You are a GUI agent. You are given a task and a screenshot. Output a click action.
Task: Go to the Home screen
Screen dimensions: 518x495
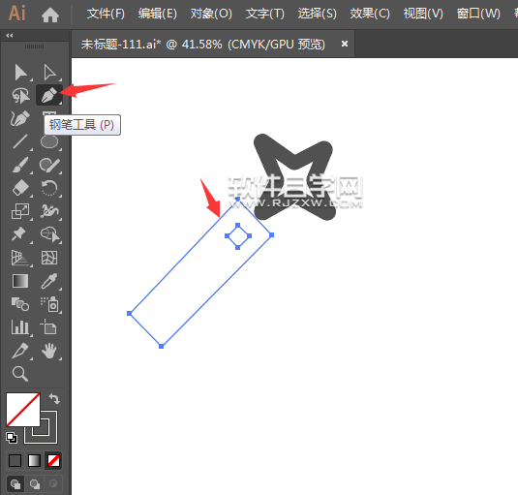(x=50, y=15)
